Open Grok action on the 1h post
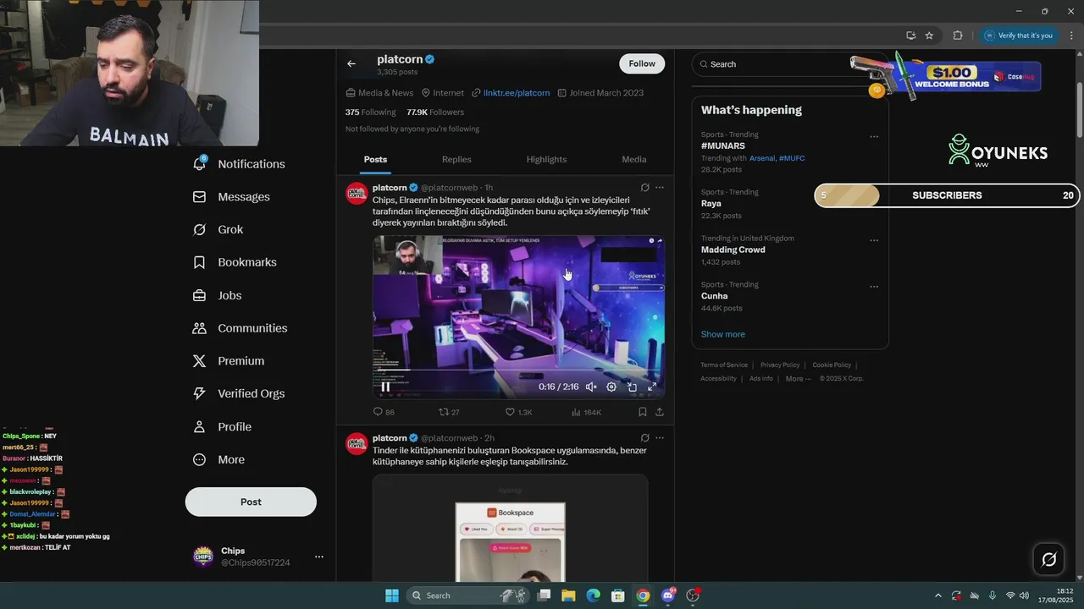1084x609 pixels. point(644,188)
